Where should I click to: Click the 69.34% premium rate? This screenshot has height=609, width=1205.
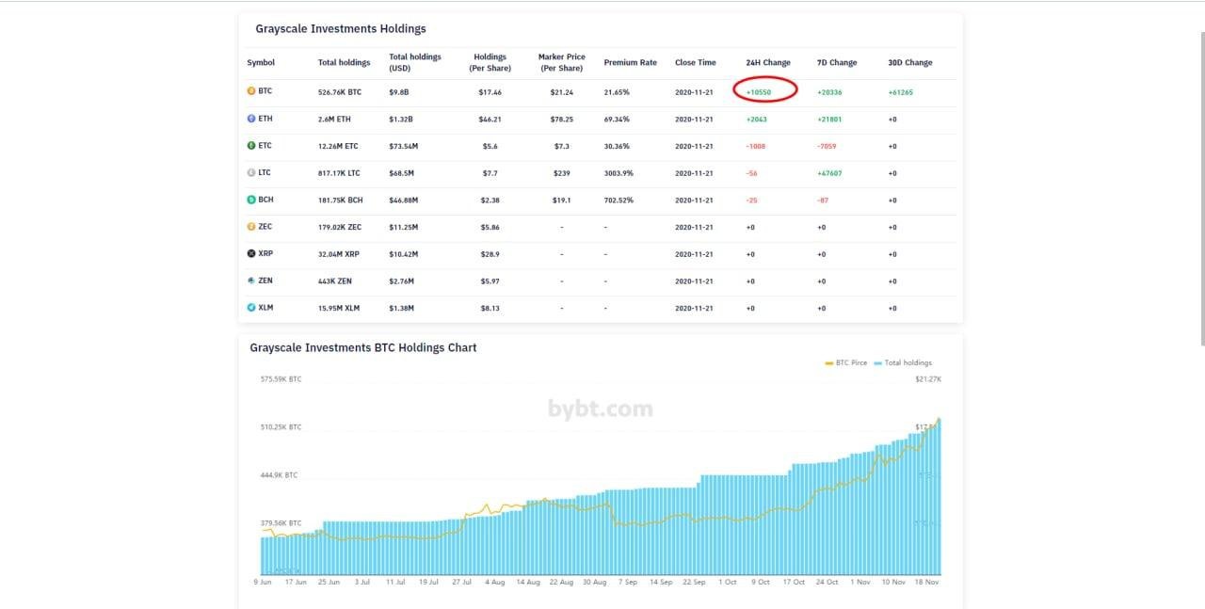[617, 120]
